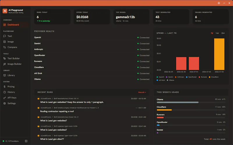The width and height of the screenshot is (233, 145).
Task: Go to Dashboard menu item
Action: (15, 25)
